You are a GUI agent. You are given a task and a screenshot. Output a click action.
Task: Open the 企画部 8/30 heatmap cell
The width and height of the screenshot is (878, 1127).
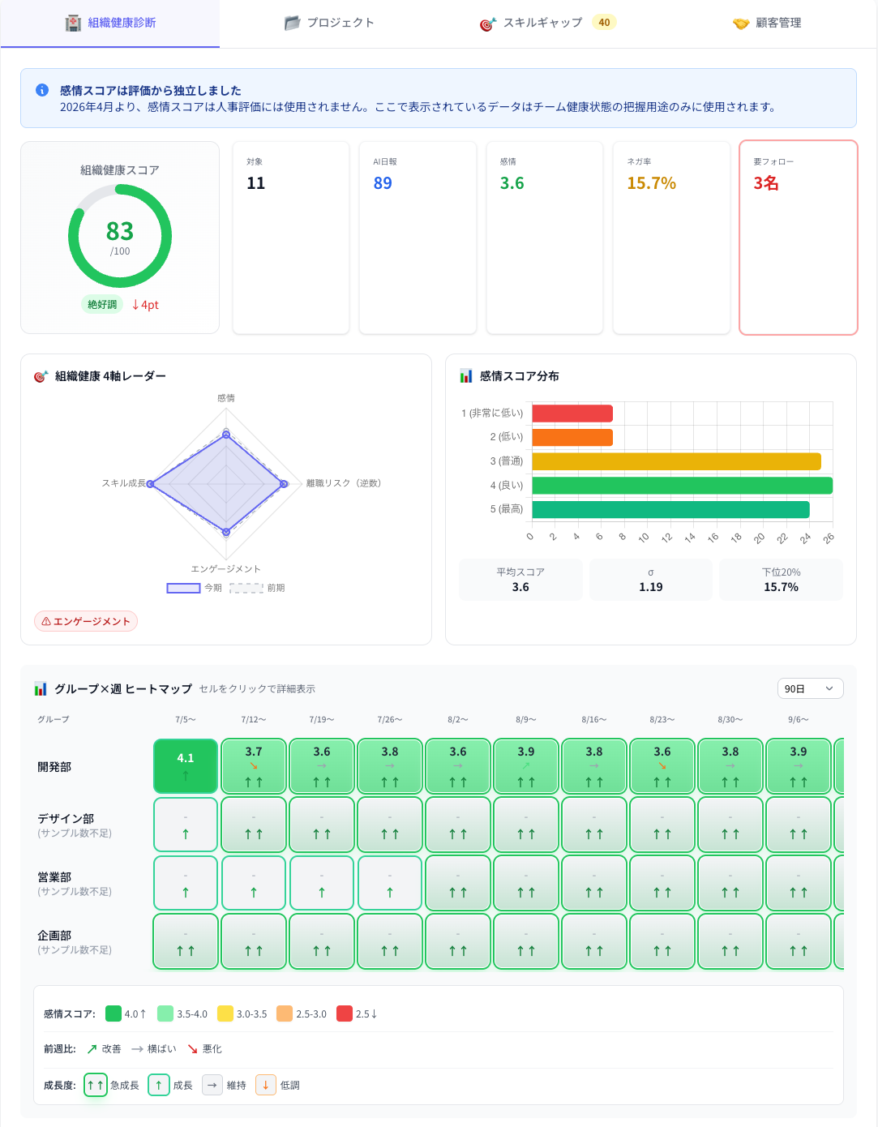[x=730, y=941]
